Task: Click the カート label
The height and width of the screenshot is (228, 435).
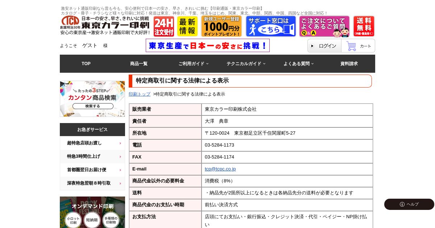Action: pos(365,46)
